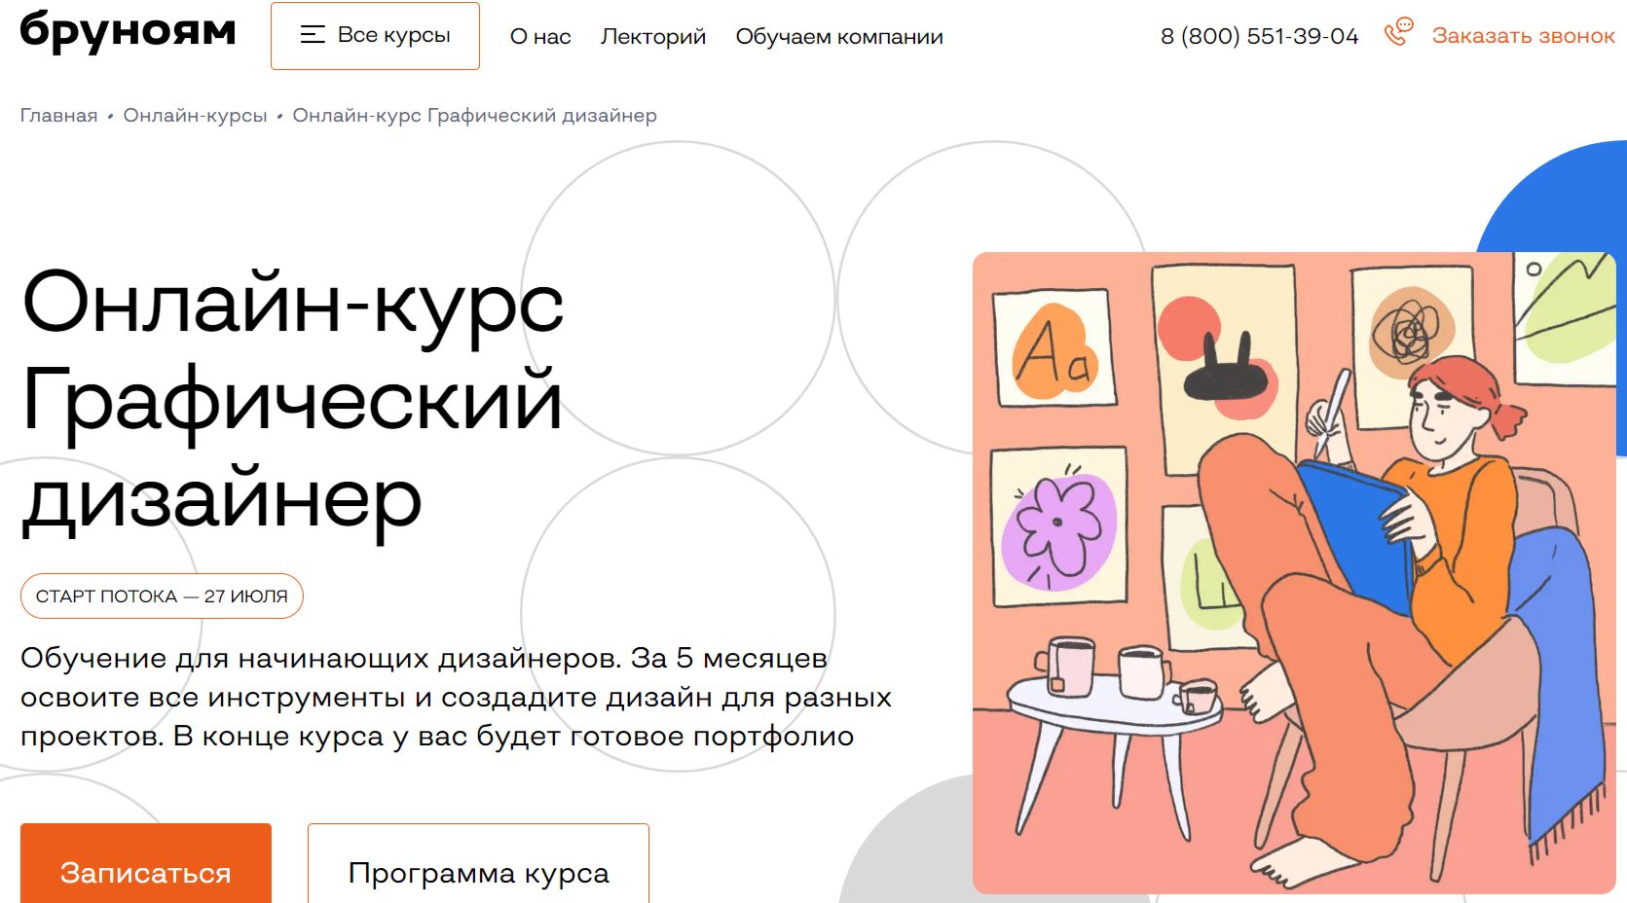Go to the О нас page
Screen dimensions: 1627x903
pyautogui.click(x=540, y=37)
